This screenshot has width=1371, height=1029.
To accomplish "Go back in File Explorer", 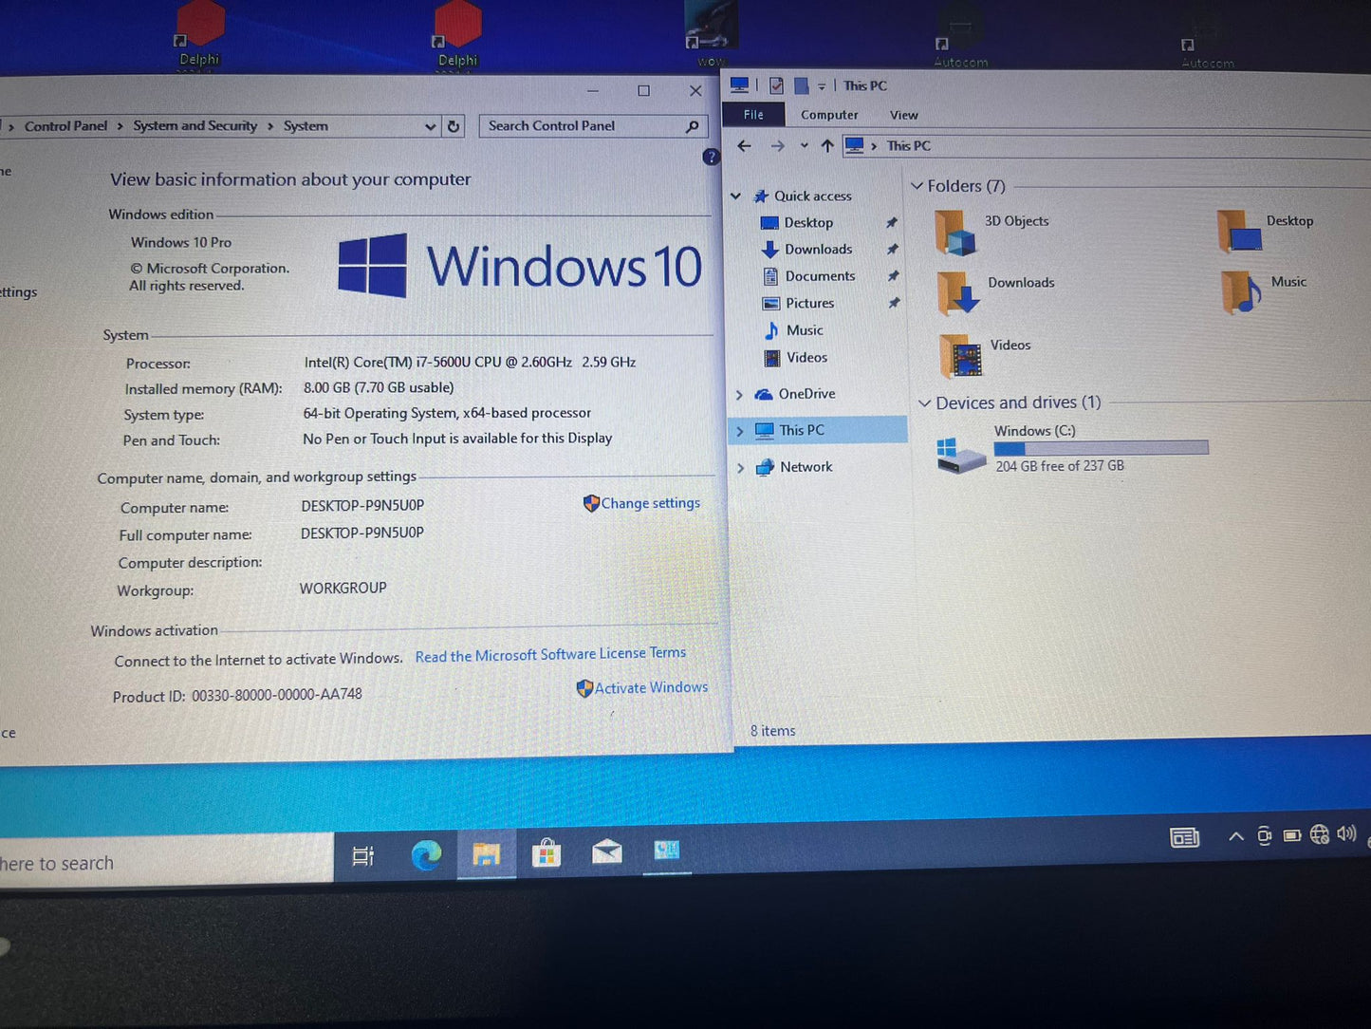I will [x=745, y=146].
